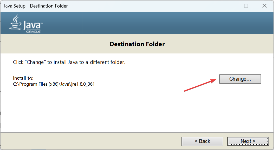The width and height of the screenshot is (274, 150).
Task: Minimize the Java Setup window
Action: click(228, 6)
